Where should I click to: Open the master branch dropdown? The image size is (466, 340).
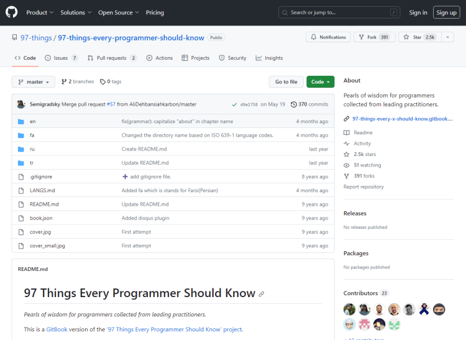pos(34,81)
